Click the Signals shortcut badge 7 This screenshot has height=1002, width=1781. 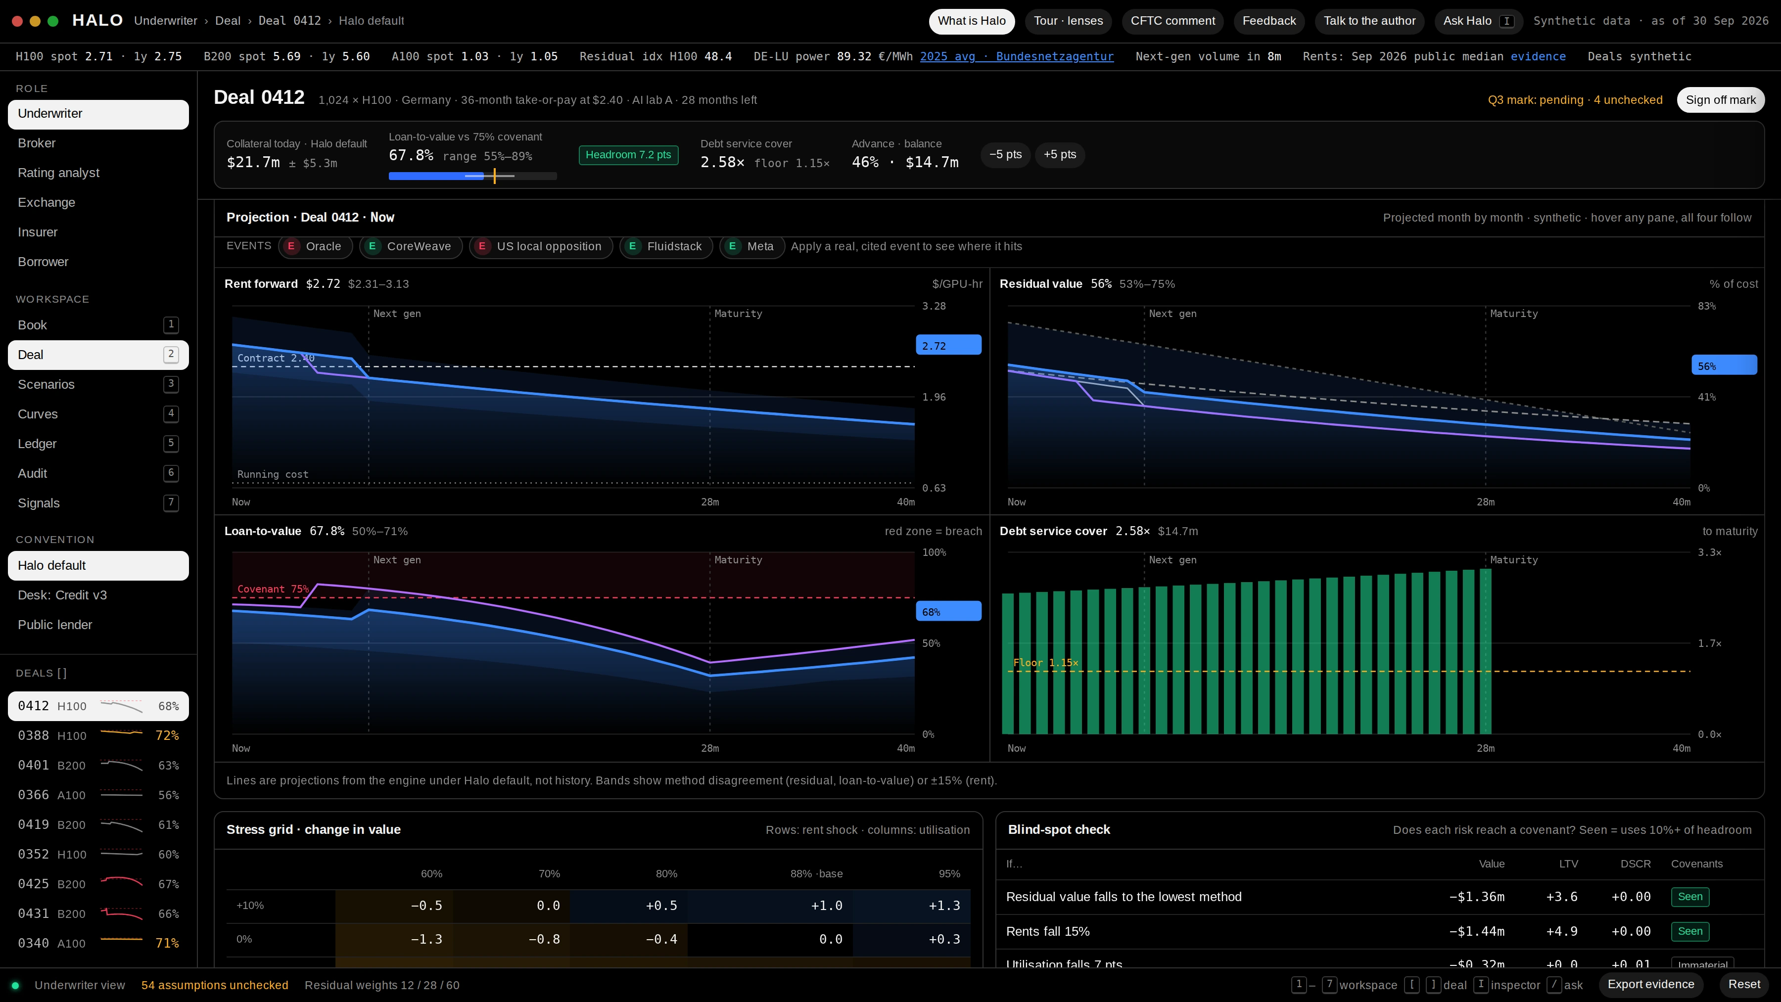171,503
